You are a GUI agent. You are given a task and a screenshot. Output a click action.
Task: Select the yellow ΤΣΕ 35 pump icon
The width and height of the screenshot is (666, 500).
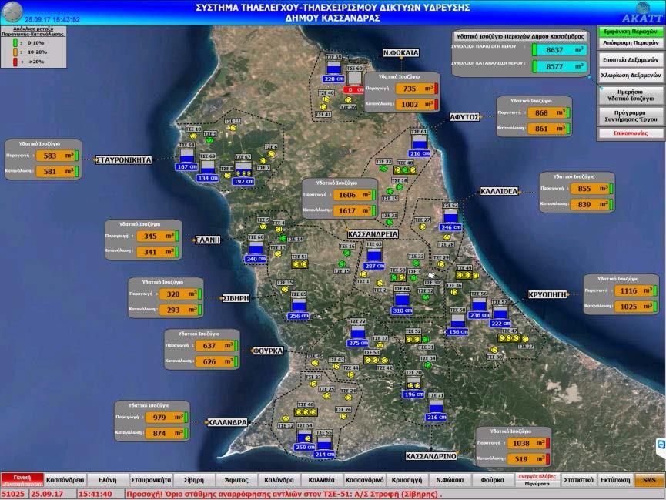[285, 289]
